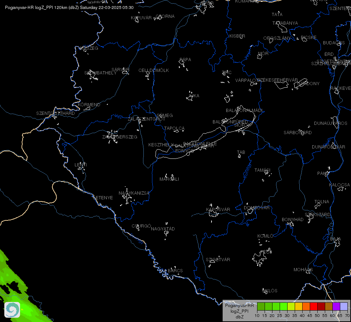
Task: Select the ÉRD town label
Action: [x=329, y=54]
